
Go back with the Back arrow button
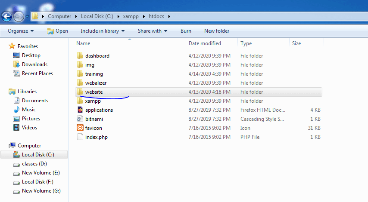coord(6,17)
